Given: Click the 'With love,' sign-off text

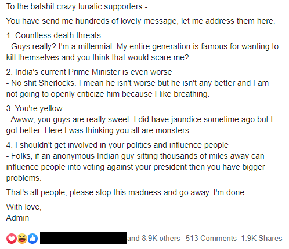Looking at the screenshot, I should click(24, 207).
